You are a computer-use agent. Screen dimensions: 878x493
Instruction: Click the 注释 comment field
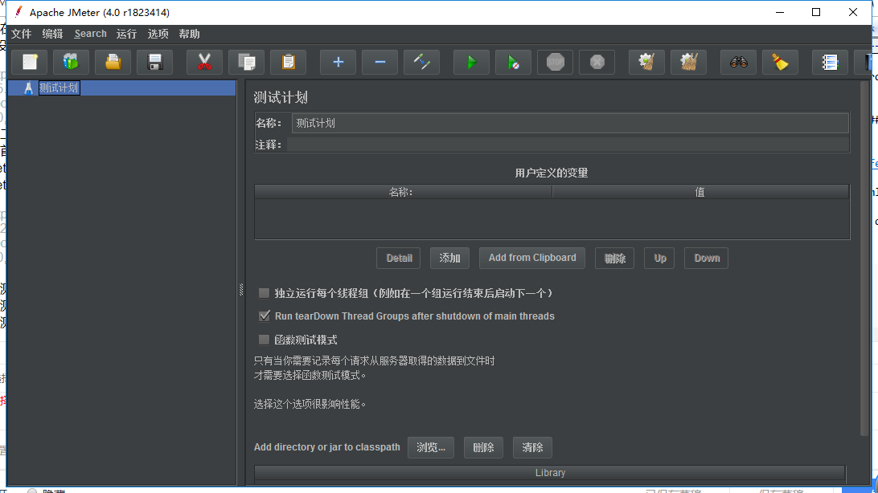click(568, 145)
